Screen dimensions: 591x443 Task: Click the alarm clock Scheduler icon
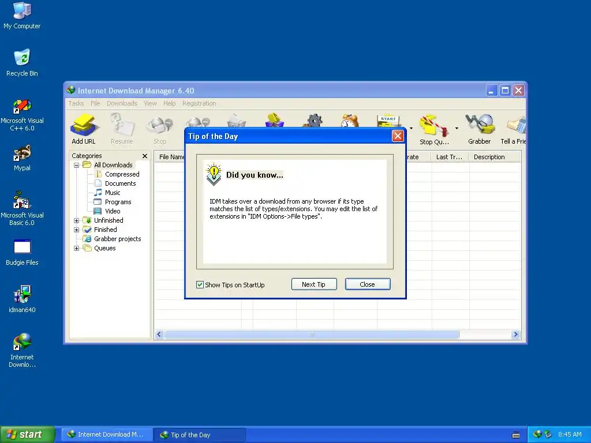(x=350, y=121)
